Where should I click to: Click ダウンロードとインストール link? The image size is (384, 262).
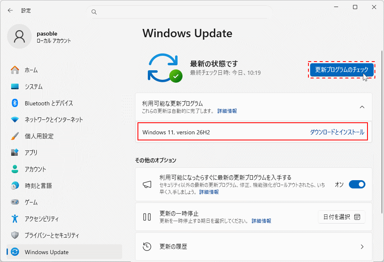pyautogui.click(x=337, y=132)
